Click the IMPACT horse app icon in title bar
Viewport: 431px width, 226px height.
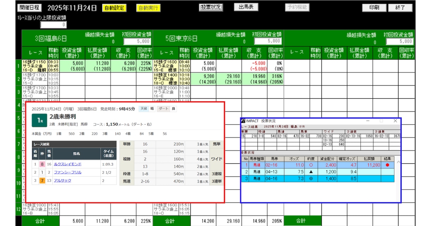pyautogui.click(x=243, y=121)
